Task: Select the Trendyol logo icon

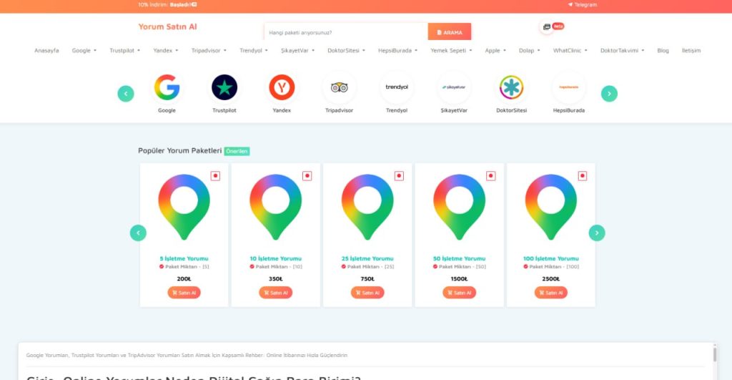Action: click(x=397, y=87)
